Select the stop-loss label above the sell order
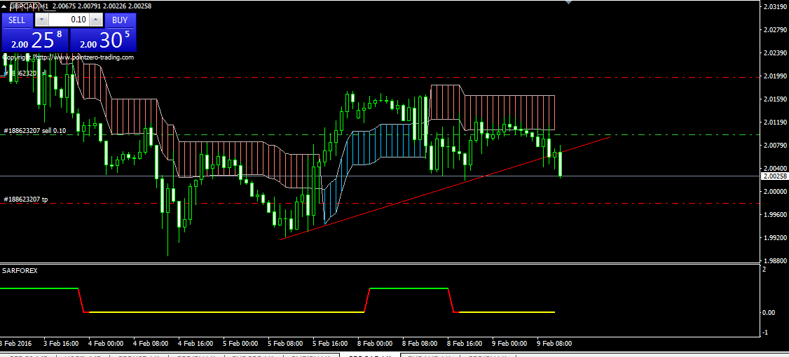789x357 pixels. click(25, 73)
